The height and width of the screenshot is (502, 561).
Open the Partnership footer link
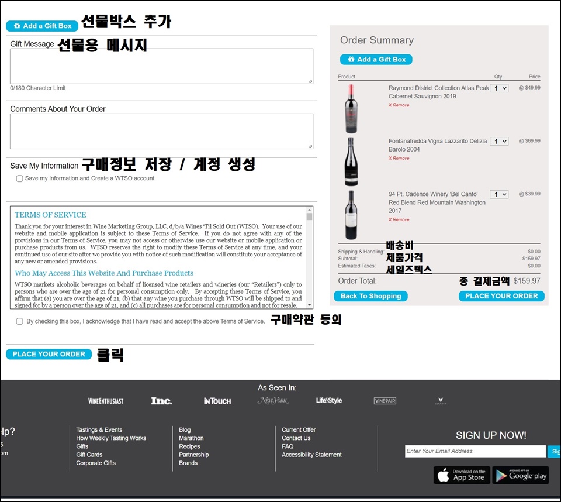point(193,455)
